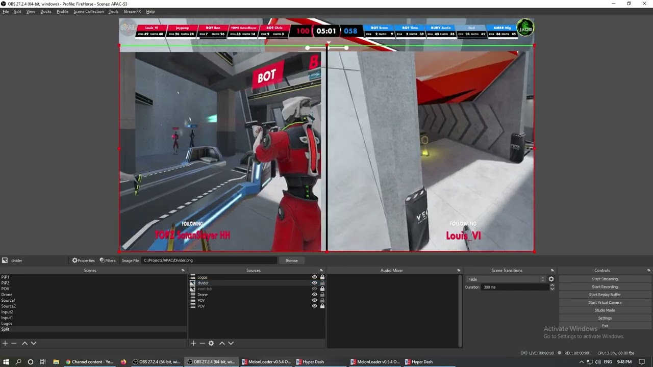
Task: Click the Duration 300 ms field
Action: point(516,287)
